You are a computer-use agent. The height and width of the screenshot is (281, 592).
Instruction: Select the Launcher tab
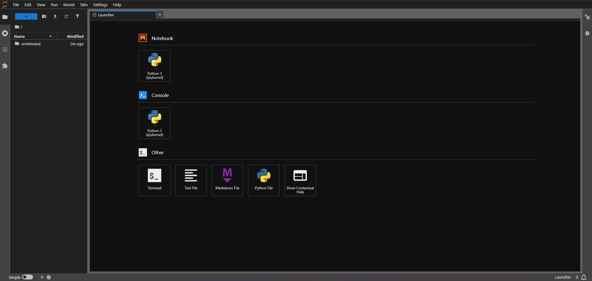pyautogui.click(x=106, y=15)
